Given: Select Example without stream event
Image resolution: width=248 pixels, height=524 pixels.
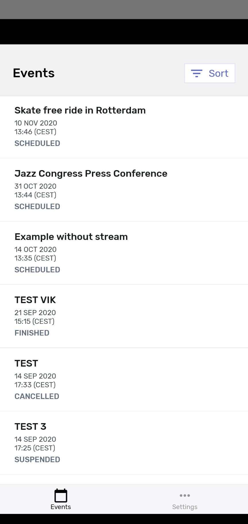Looking at the screenshot, I should pos(71,237).
